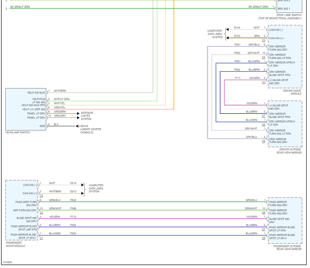Click circuit number P712
This screenshot has width=310, height=268.
tap(73, 217)
